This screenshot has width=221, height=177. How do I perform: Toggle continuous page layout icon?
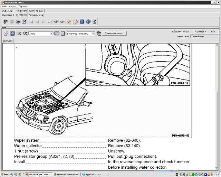click(x=63, y=34)
